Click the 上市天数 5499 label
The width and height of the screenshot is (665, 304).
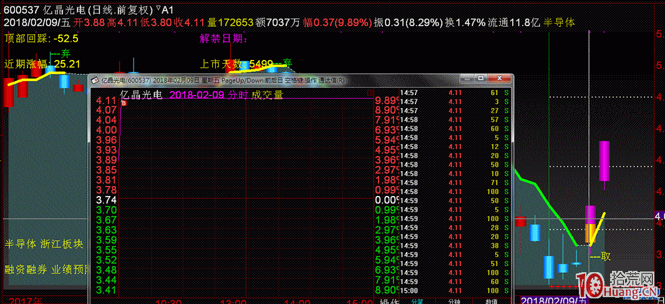point(236,64)
